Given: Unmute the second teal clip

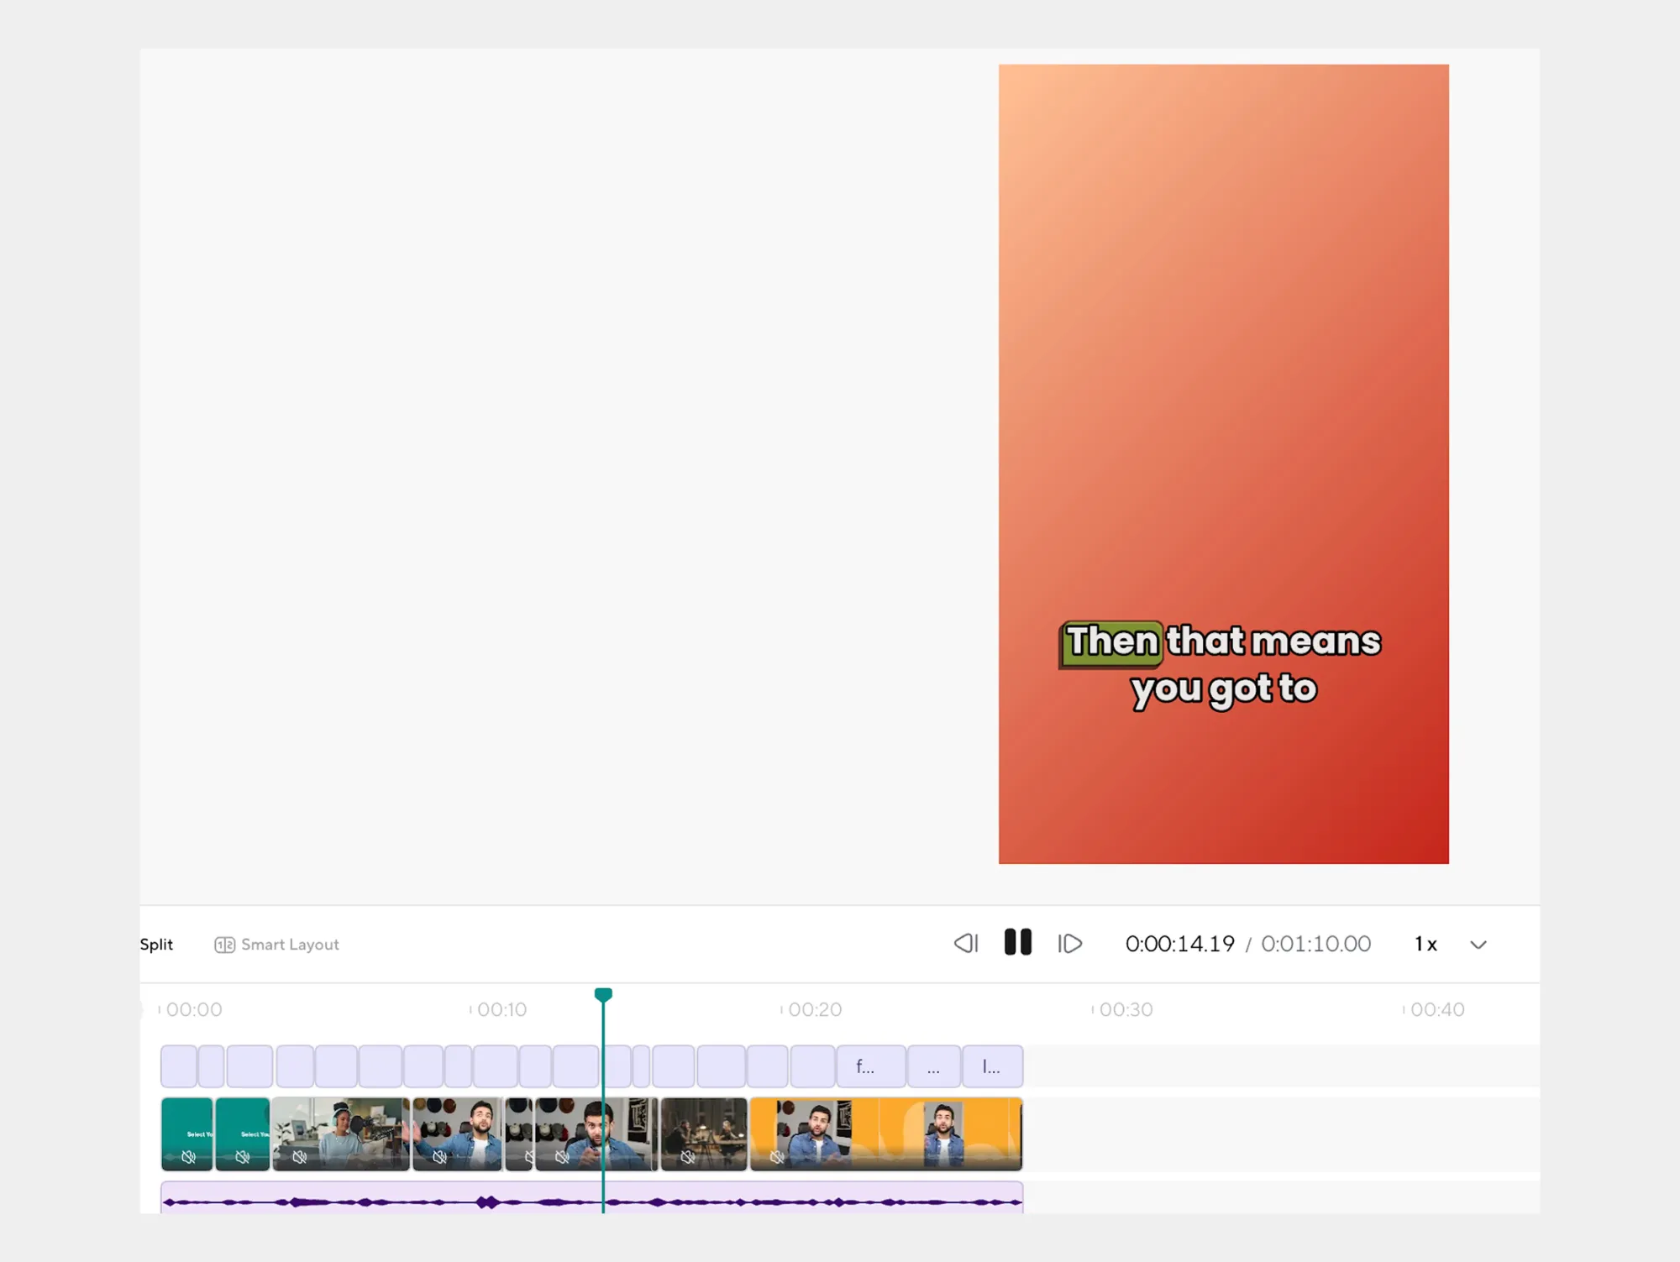Looking at the screenshot, I should [x=242, y=1157].
